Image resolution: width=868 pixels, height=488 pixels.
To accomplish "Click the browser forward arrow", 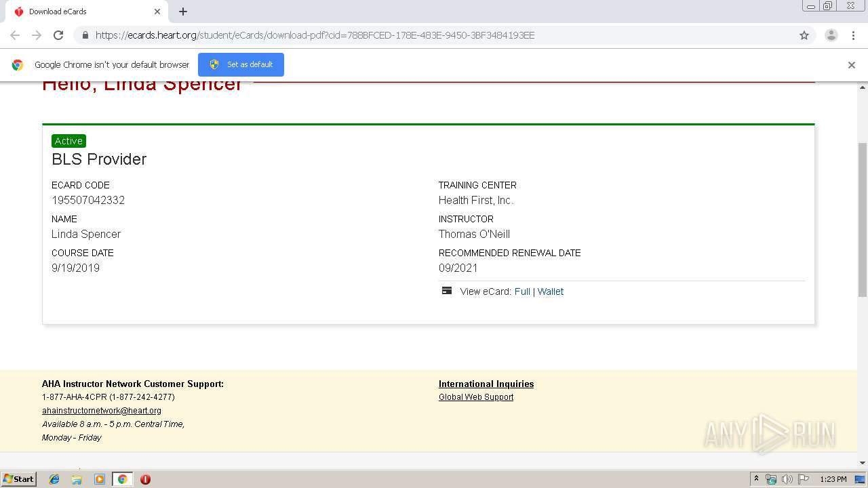I will [x=37, y=35].
